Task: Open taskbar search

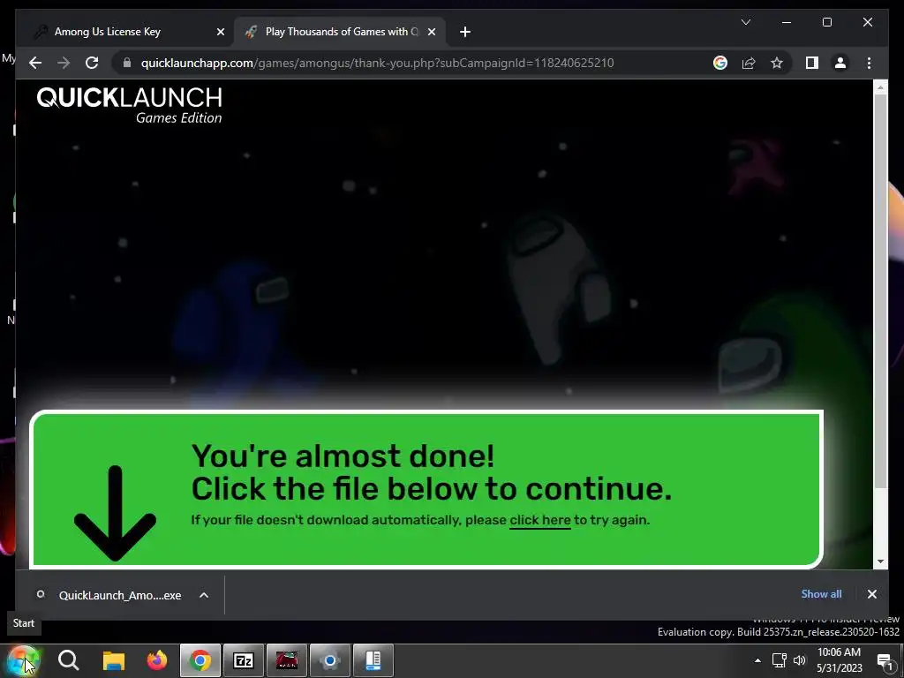Action: pyautogui.click(x=69, y=660)
